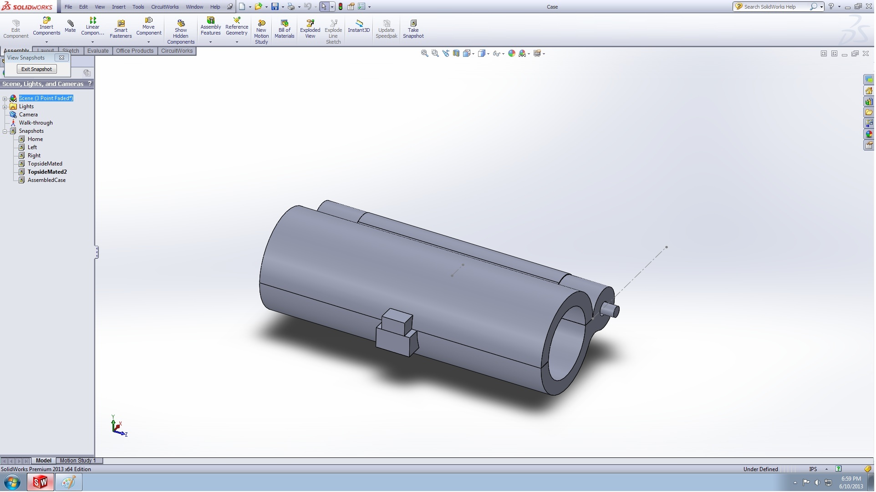Open Smart Fasteners tool

(x=121, y=29)
